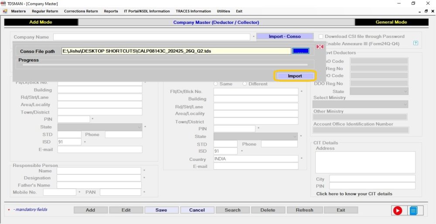Click the Search button
Screen dimensions: 436x224
pos(232,210)
